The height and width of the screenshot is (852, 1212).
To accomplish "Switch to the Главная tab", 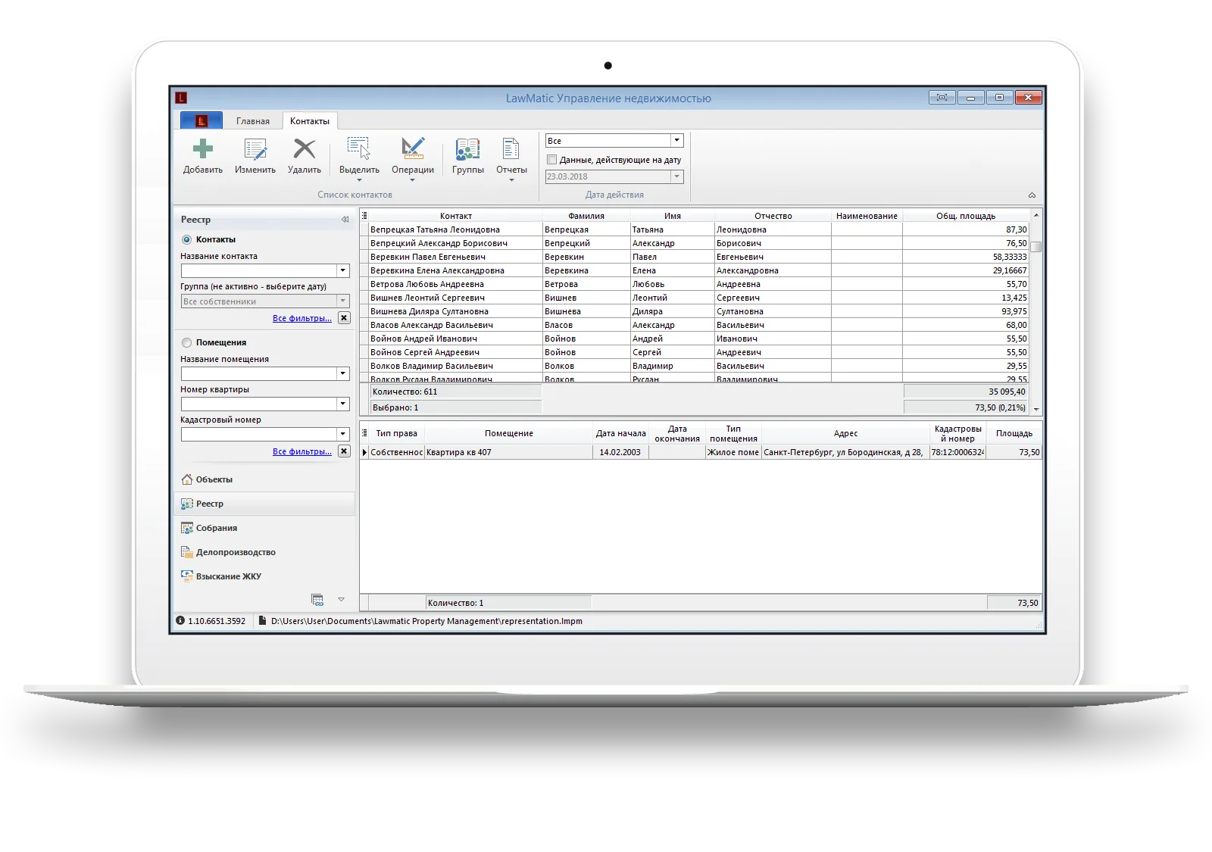I will point(252,121).
